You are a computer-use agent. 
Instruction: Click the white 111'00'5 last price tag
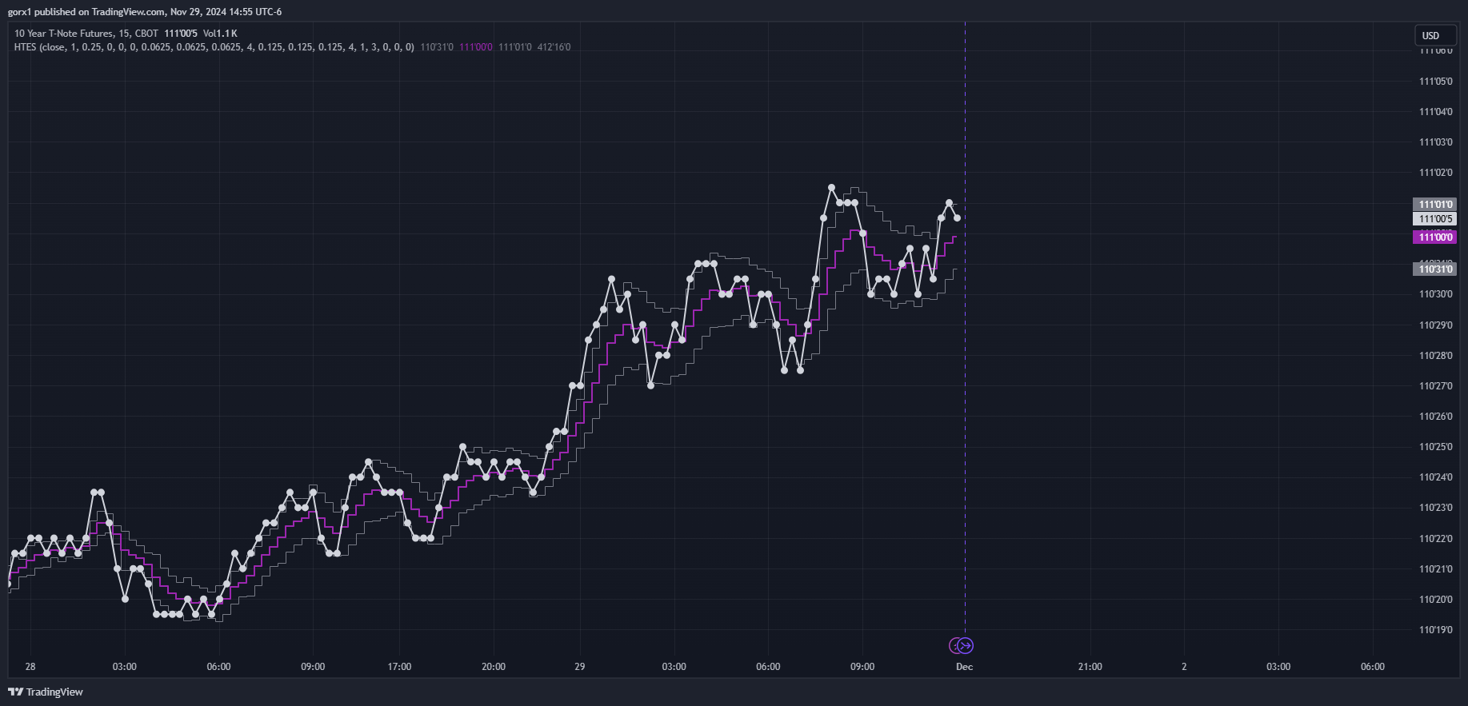point(1434,219)
